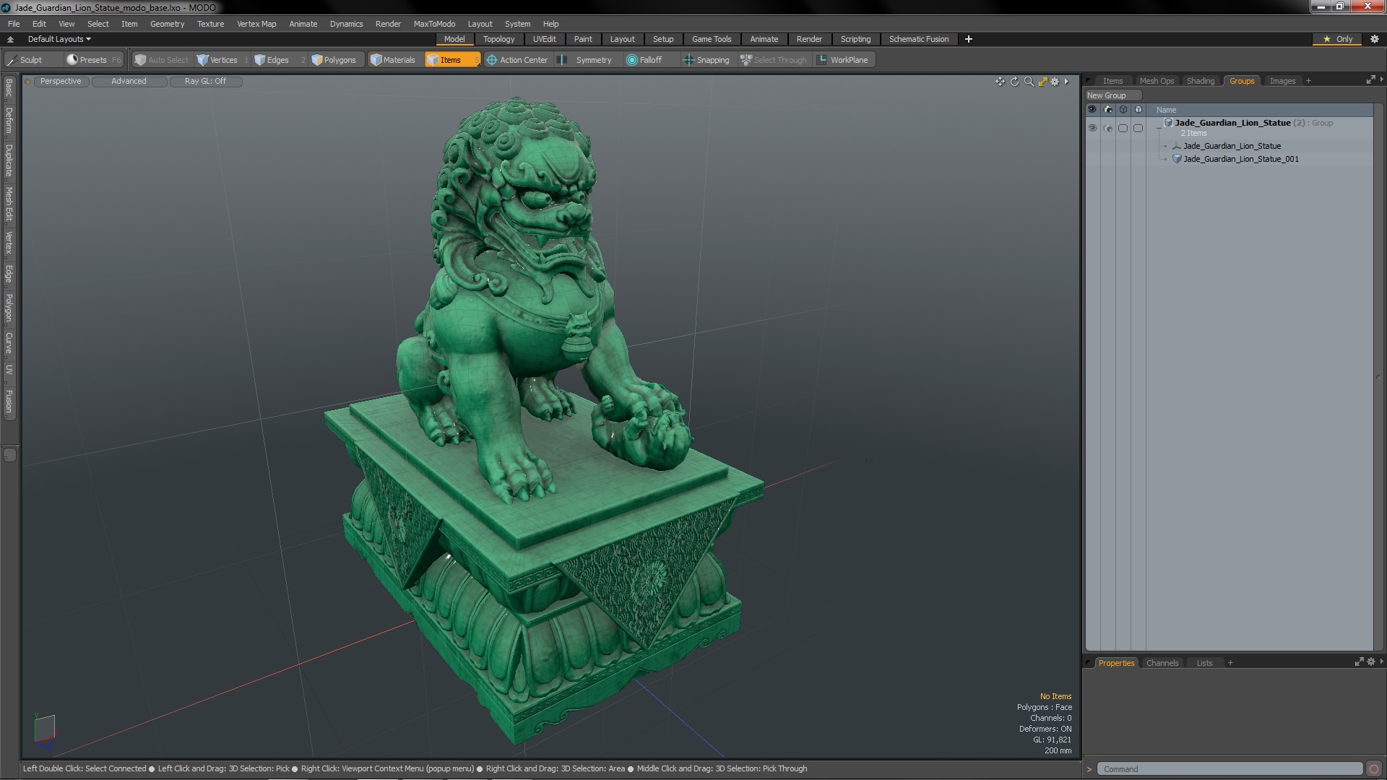Toggle second checkbox in Jade_Guardian_Lion_Statue group row
This screenshot has width=1387, height=780.
[1138, 128]
